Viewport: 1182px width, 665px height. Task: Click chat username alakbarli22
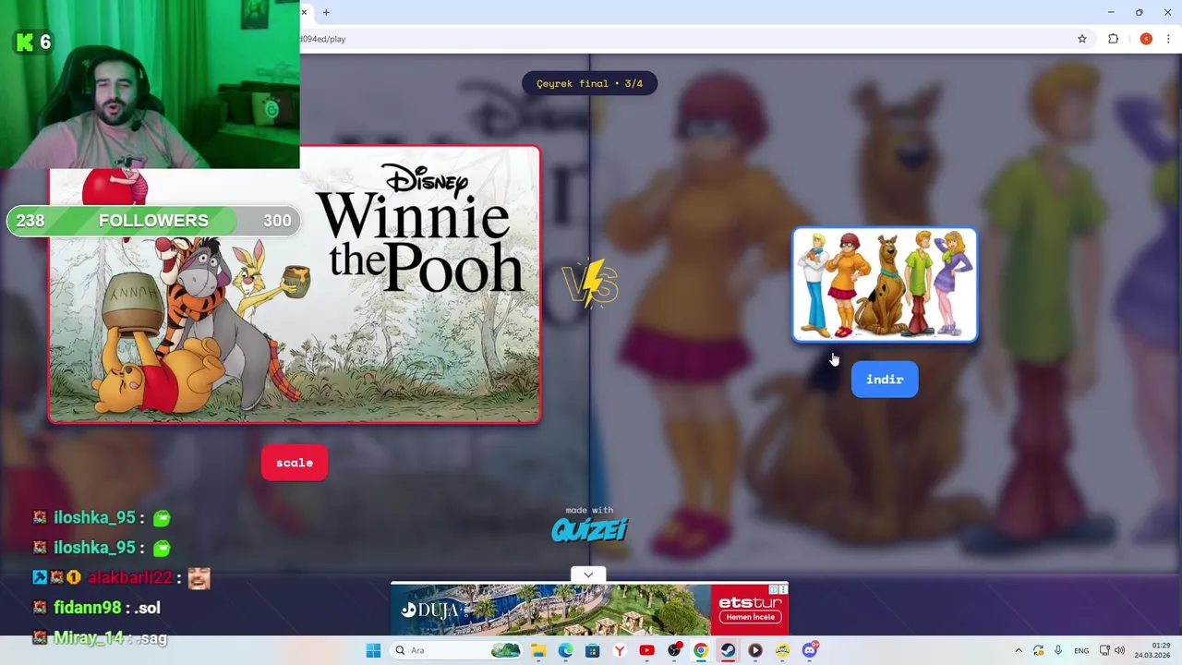(x=130, y=577)
